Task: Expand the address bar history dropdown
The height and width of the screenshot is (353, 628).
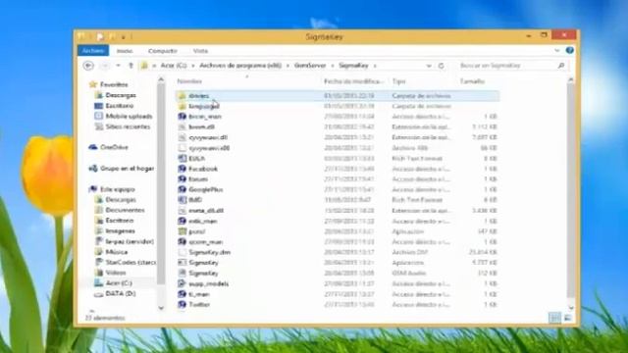Action: [x=429, y=66]
